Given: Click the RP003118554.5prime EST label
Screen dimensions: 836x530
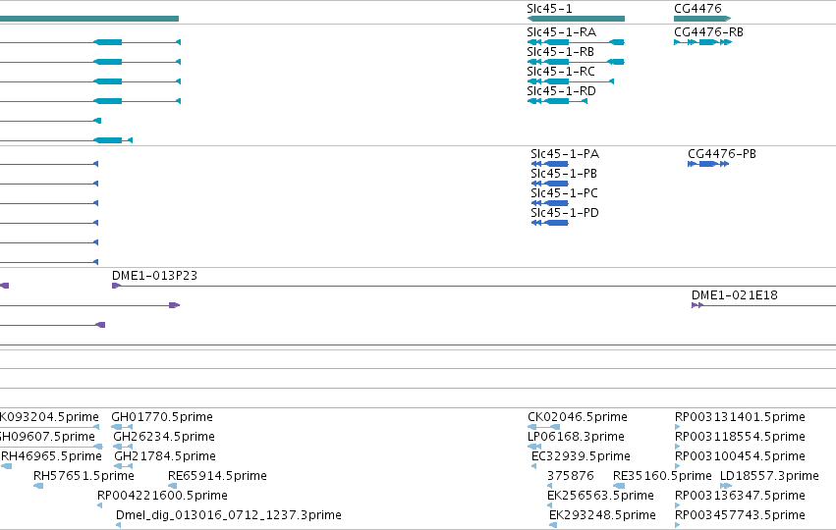Looking at the screenshot, I should (740, 436).
